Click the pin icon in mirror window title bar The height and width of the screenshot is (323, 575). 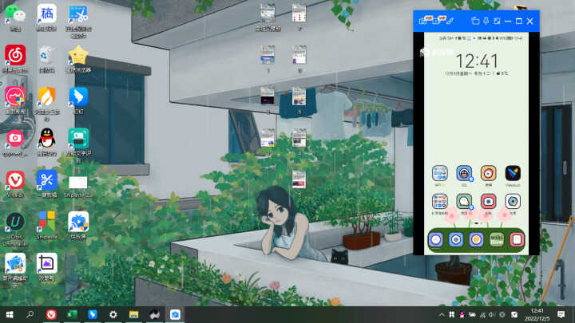pyautogui.click(x=486, y=21)
